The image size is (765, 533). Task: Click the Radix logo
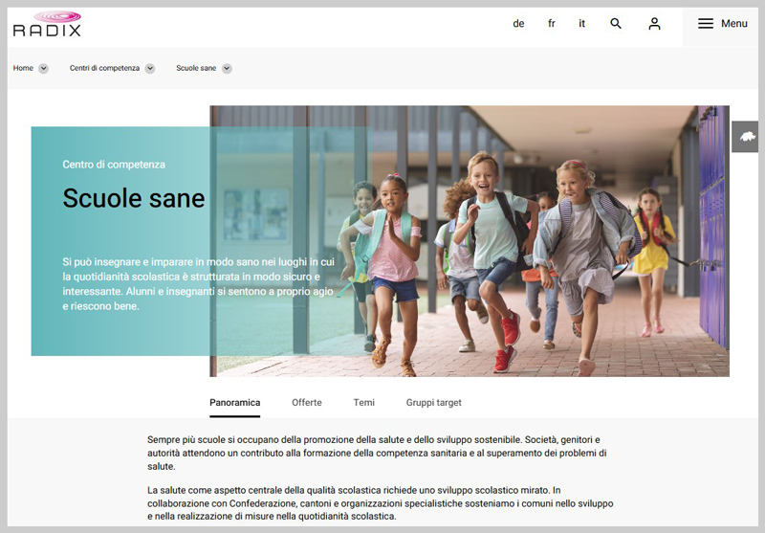click(47, 24)
